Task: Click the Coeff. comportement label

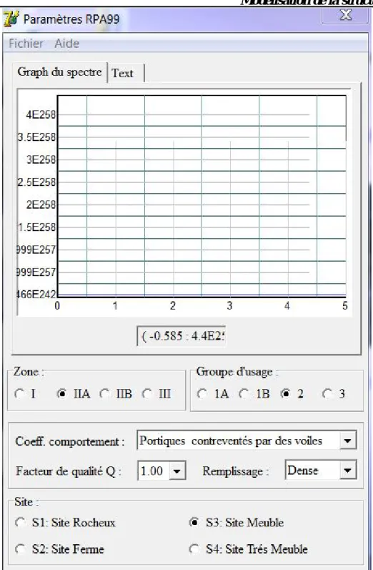Action: 70,441
